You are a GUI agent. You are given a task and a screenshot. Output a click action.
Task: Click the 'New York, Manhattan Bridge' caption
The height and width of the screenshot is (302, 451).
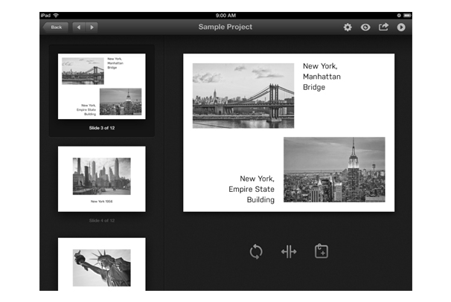[322, 77]
